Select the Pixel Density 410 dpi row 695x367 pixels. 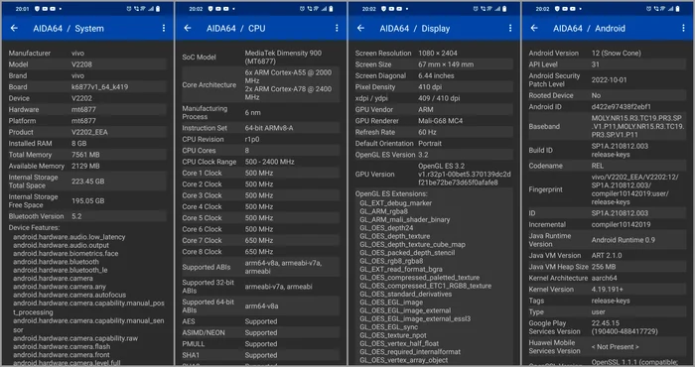pos(434,86)
